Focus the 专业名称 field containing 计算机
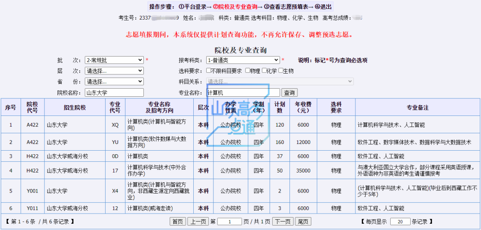 click(x=243, y=93)
